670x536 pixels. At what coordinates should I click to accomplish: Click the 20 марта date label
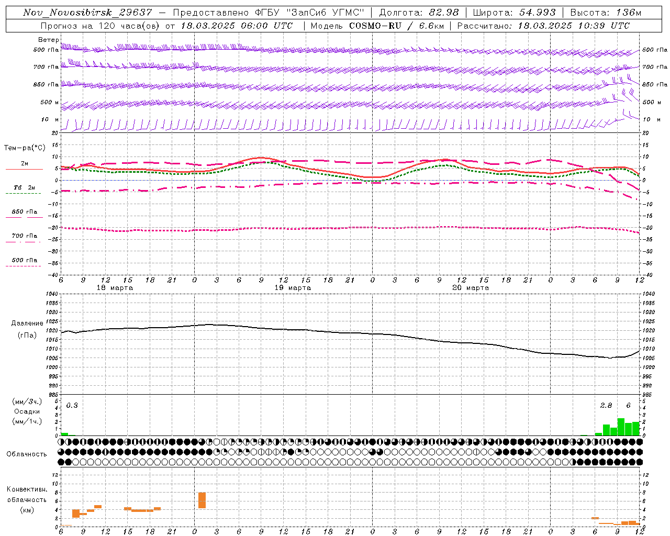(x=471, y=288)
